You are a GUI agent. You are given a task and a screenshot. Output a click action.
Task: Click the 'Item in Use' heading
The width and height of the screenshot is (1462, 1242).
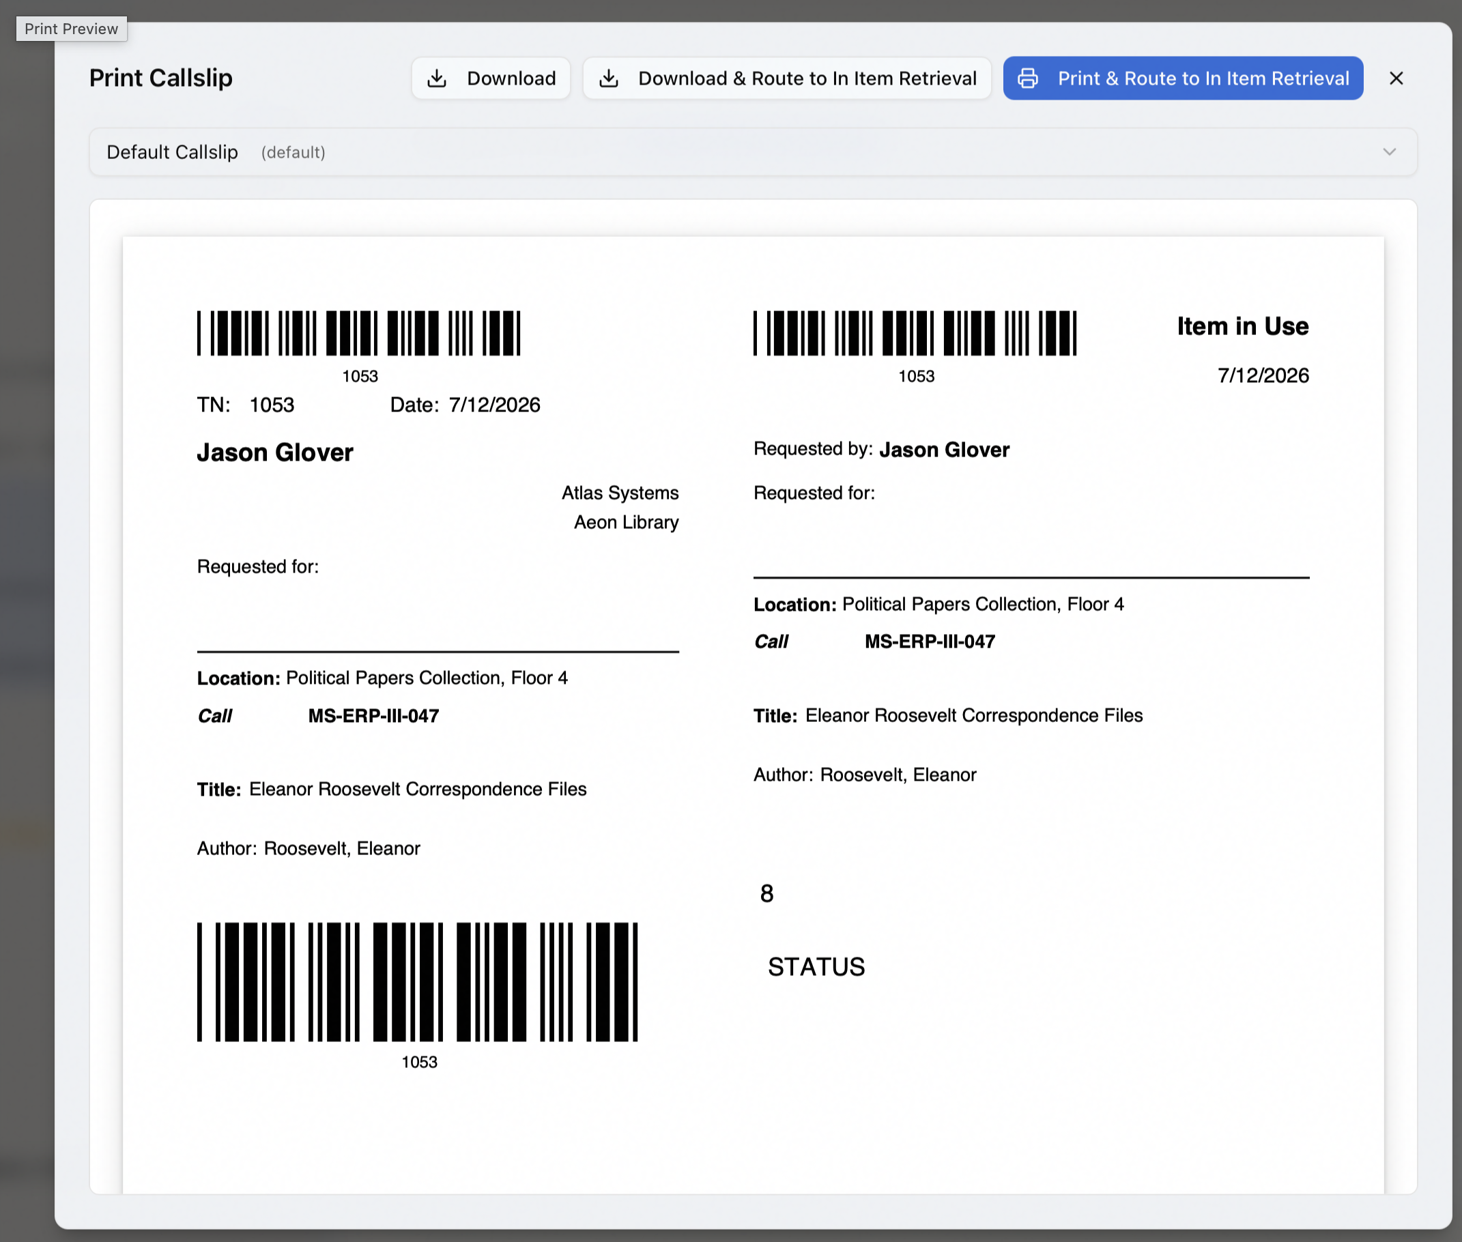point(1242,326)
